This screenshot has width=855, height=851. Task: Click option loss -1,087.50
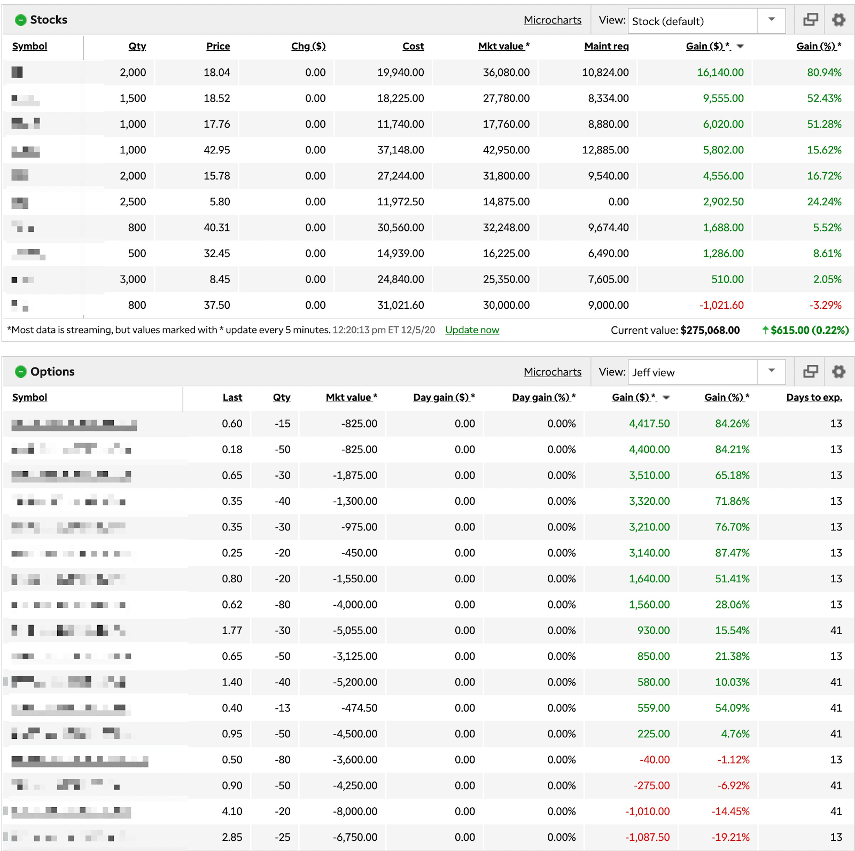[647, 837]
